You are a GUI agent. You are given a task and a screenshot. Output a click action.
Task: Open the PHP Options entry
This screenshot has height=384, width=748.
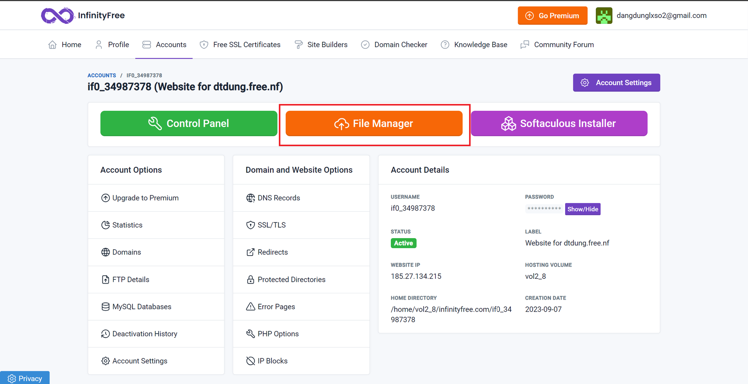pyautogui.click(x=301, y=334)
